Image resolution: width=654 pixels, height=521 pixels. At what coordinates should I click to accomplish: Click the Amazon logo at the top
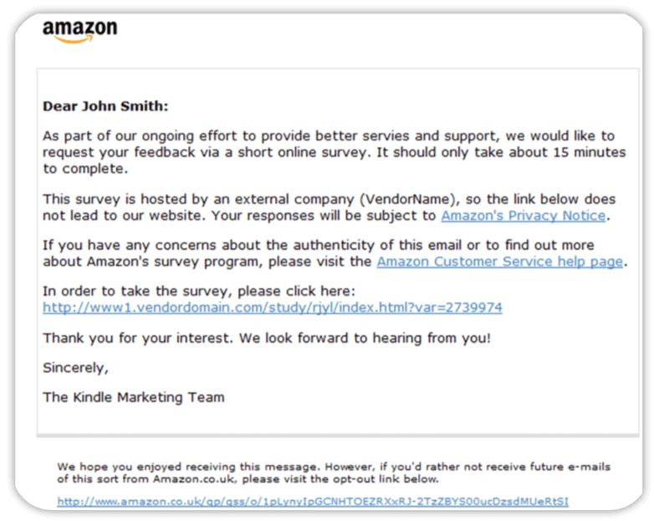point(80,31)
